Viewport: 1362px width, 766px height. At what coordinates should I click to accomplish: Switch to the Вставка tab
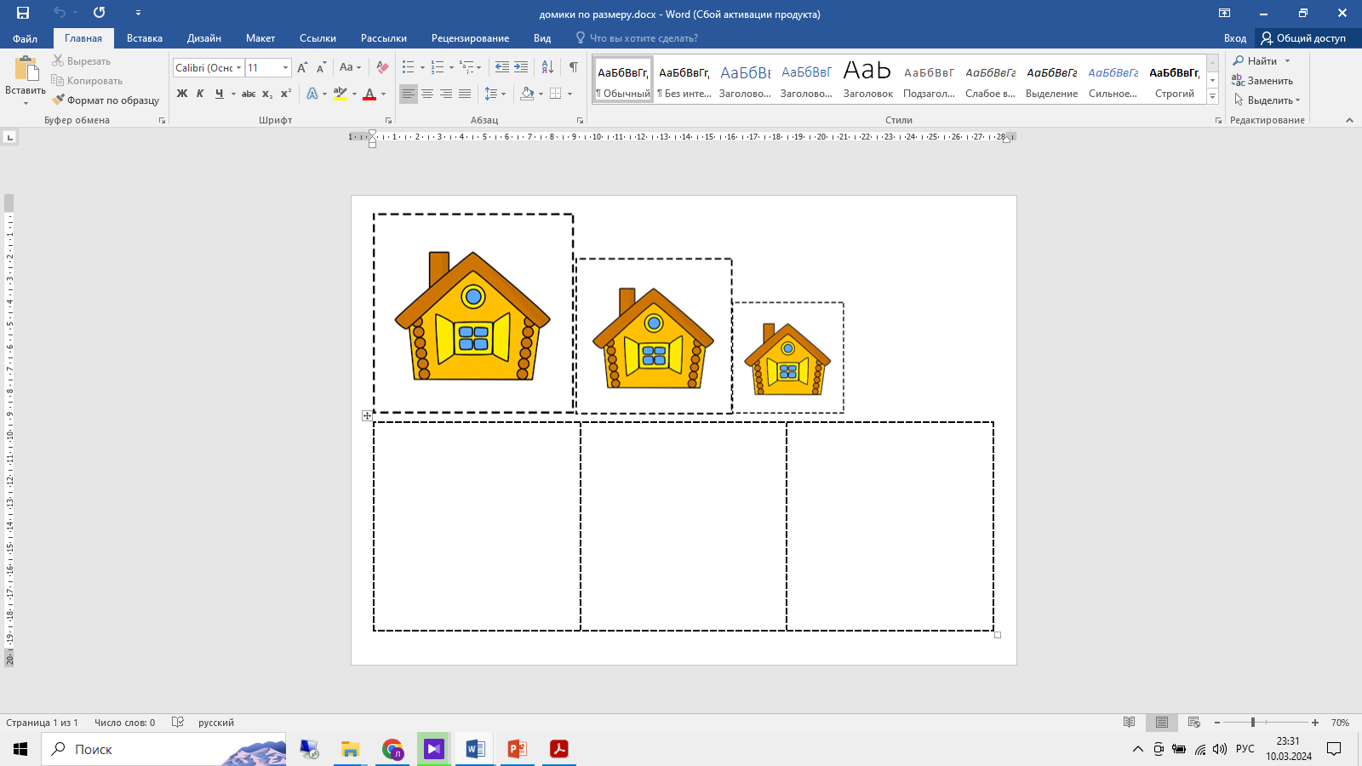pyautogui.click(x=144, y=38)
